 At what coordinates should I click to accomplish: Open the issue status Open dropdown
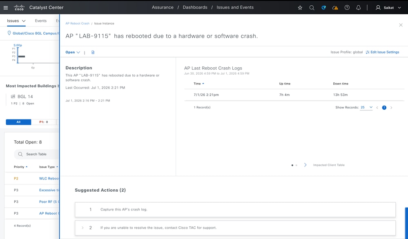pos(73,52)
